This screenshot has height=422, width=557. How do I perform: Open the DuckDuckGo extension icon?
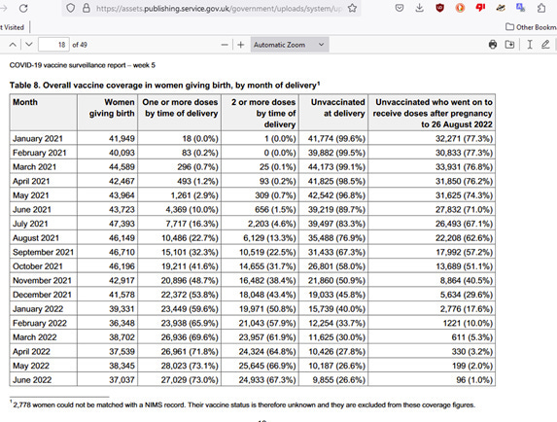460,8
